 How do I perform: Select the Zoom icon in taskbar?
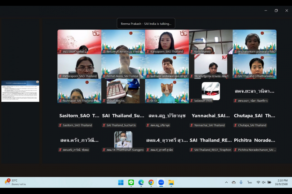[161, 182]
